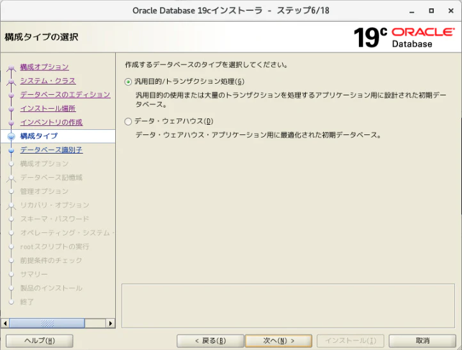Click 構成タイプの選択 page heading
This screenshot has width=462, height=350.
tap(41, 37)
